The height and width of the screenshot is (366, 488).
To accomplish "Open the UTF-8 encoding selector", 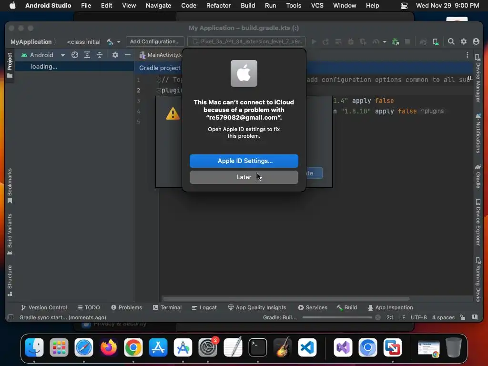I will [x=418, y=317].
